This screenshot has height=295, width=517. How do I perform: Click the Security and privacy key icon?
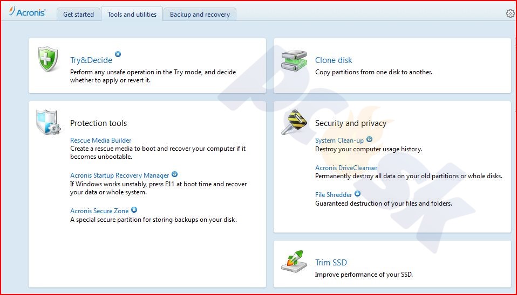pyautogui.click(x=294, y=122)
